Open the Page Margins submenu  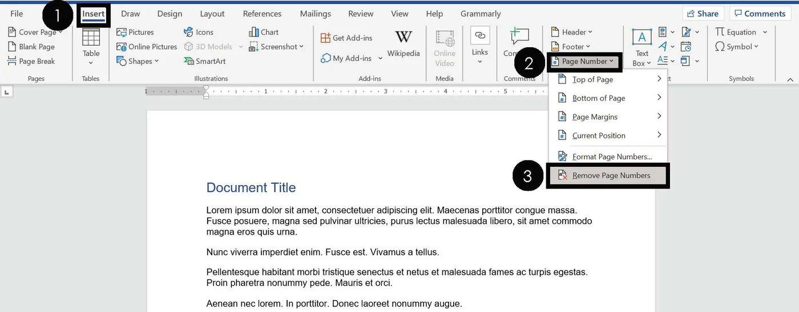(608, 117)
